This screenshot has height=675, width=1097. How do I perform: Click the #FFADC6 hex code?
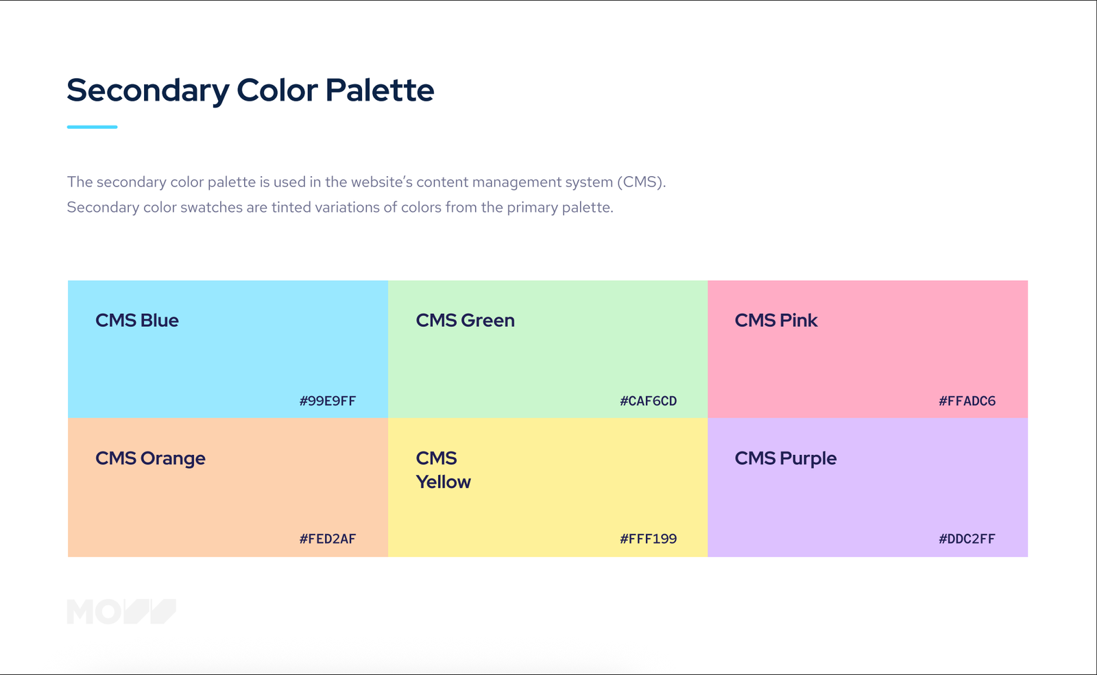point(967,401)
